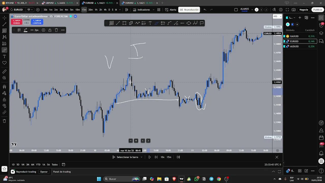This screenshot has height=183, width=325.
Task: Switch to 30s timeframe
Action: [x=45, y=10]
